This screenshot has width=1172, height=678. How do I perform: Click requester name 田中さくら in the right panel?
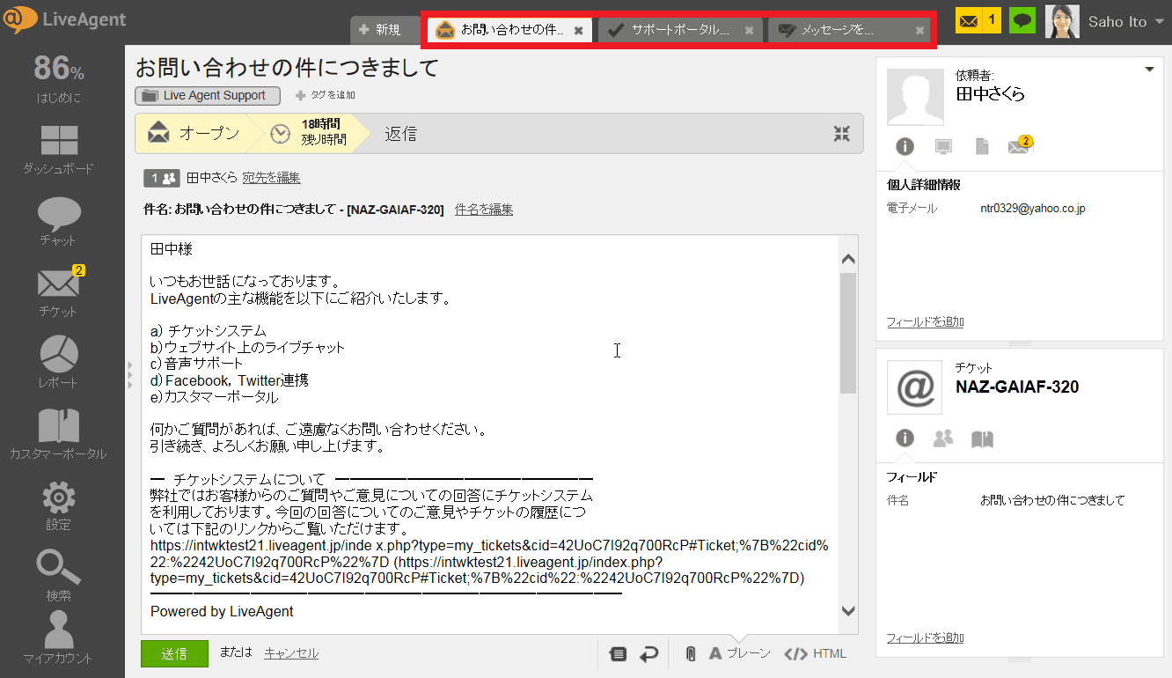(991, 94)
